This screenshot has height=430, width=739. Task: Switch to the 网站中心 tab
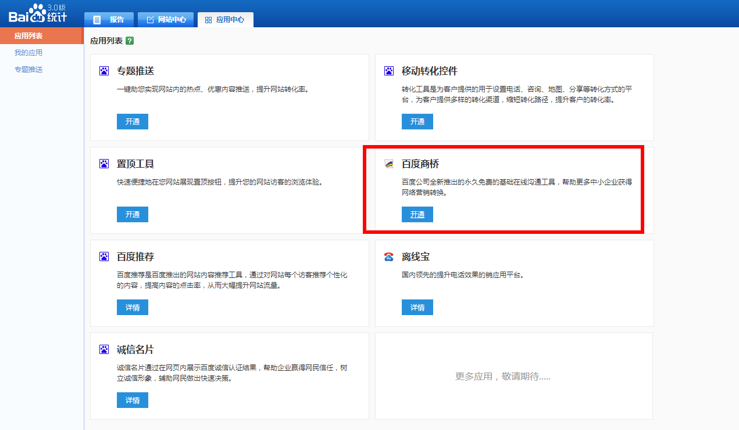point(166,19)
